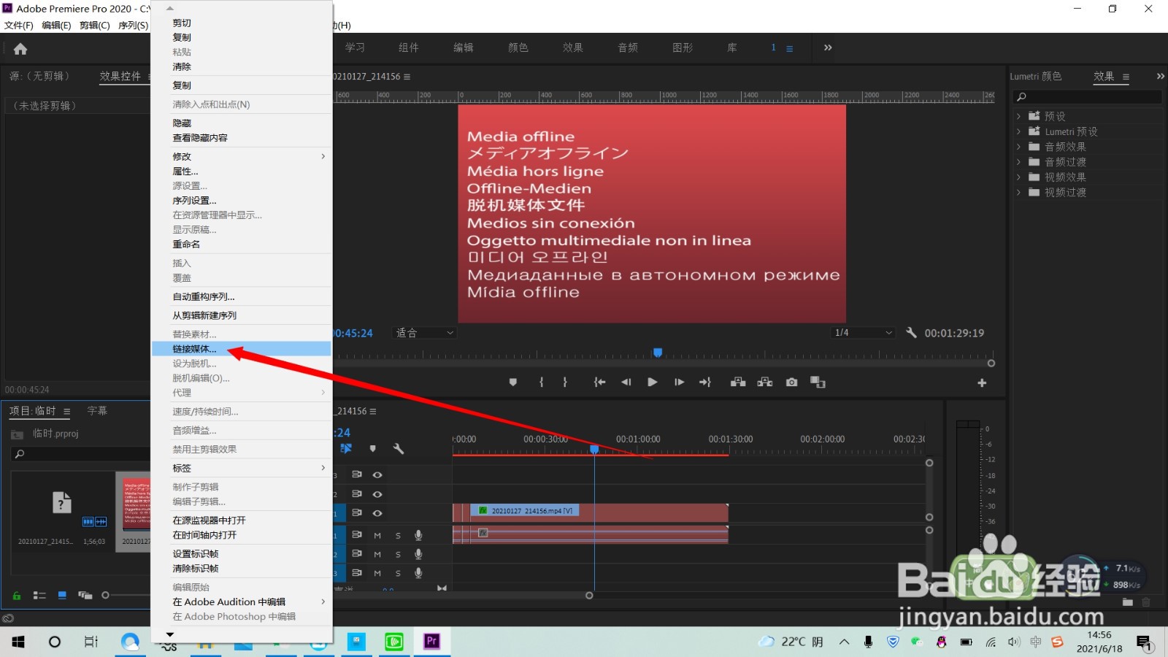Viewport: 1168px width, 657px height.
Task: Open timeline display settings wrench
Action: [x=399, y=448]
